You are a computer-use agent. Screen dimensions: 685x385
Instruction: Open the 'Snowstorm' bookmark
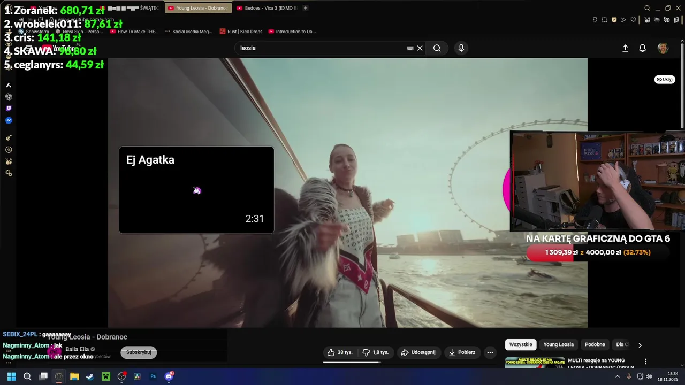pyautogui.click(x=33, y=32)
